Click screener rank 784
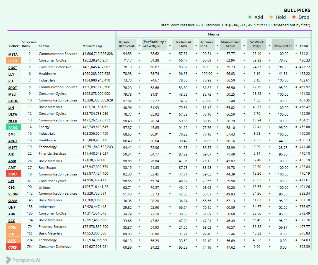The image size is (318, 265). (x=30, y=246)
